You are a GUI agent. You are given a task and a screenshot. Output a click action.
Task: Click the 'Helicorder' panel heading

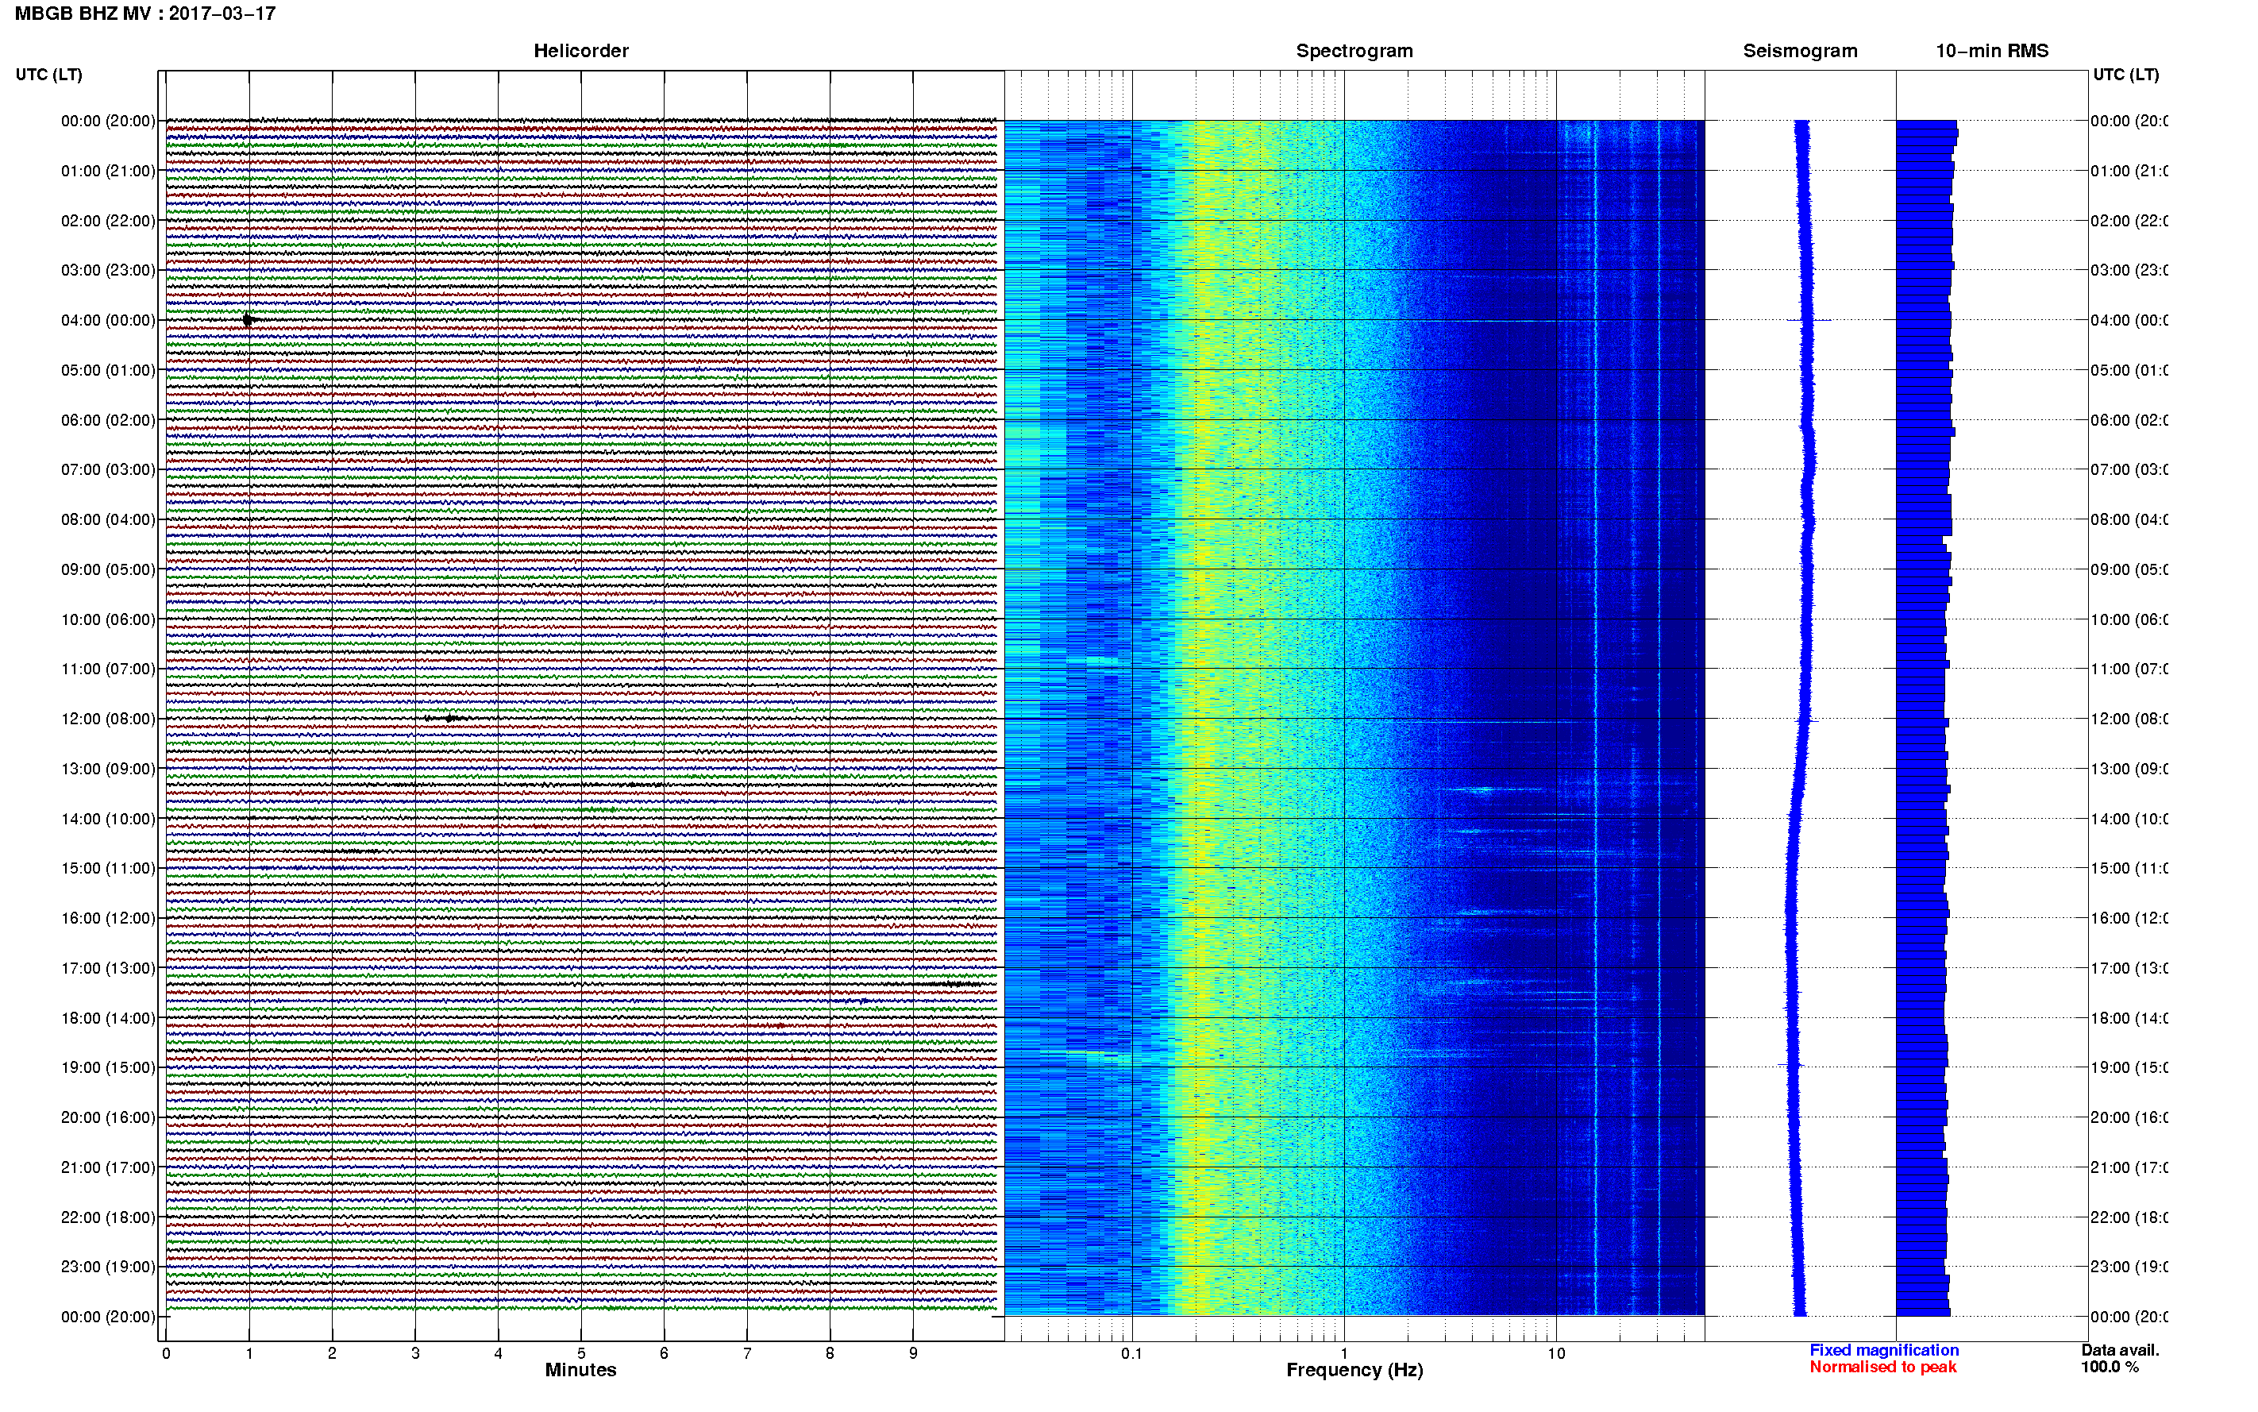click(x=580, y=51)
